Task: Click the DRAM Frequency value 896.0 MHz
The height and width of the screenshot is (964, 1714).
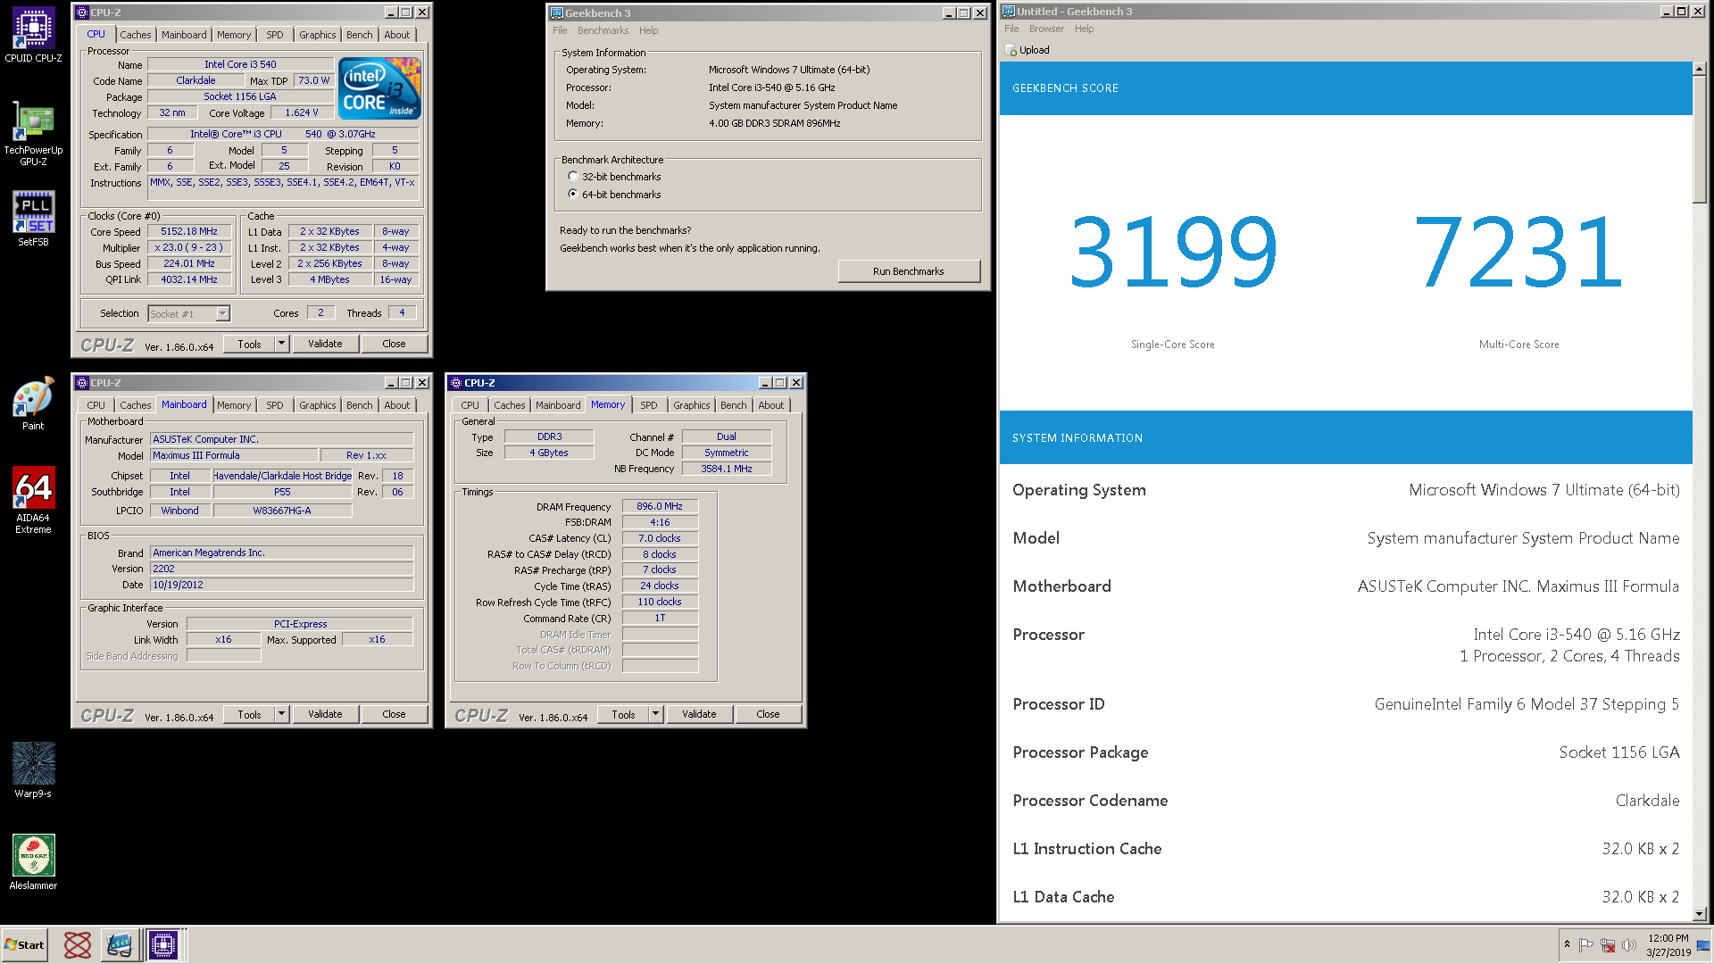Action: tap(660, 506)
